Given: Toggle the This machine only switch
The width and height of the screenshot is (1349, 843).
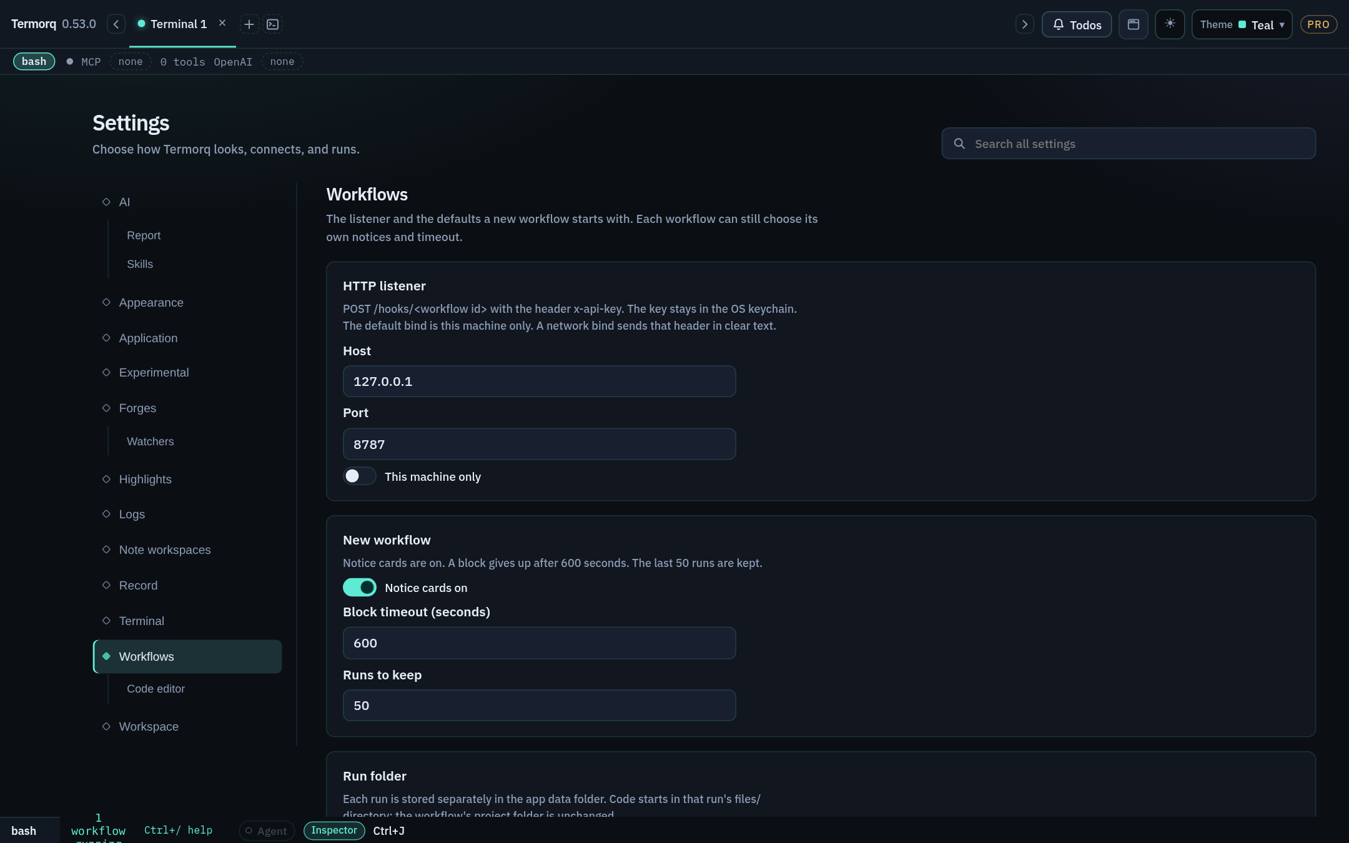Looking at the screenshot, I should point(359,476).
